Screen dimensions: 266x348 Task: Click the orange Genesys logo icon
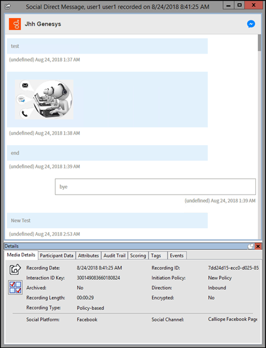(x=15, y=24)
